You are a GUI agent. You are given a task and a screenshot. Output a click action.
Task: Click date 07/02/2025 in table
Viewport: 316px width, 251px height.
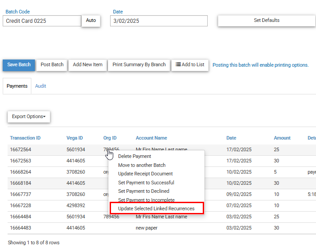click(239, 205)
